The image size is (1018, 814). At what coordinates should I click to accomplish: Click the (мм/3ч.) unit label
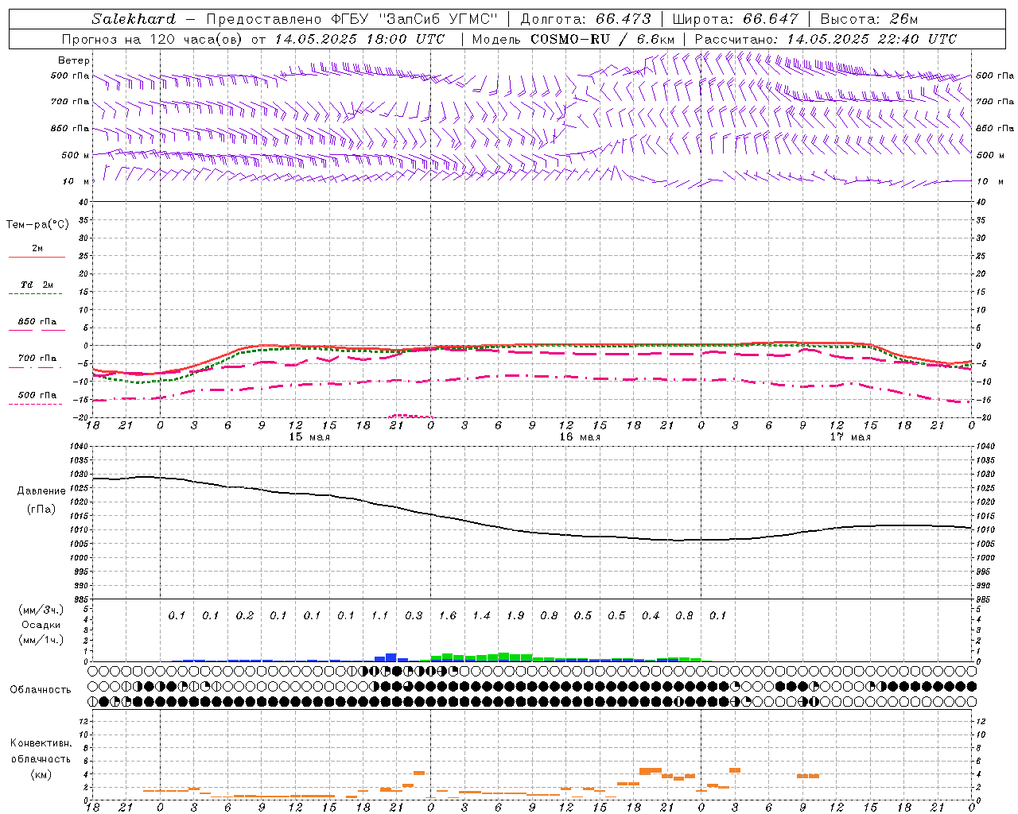pos(41,610)
